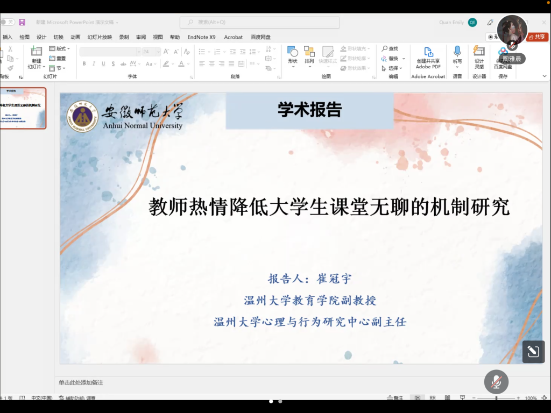Viewport: 551px width, 413px height.
Task: Select the first slide thumbnail
Action: pos(23,108)
